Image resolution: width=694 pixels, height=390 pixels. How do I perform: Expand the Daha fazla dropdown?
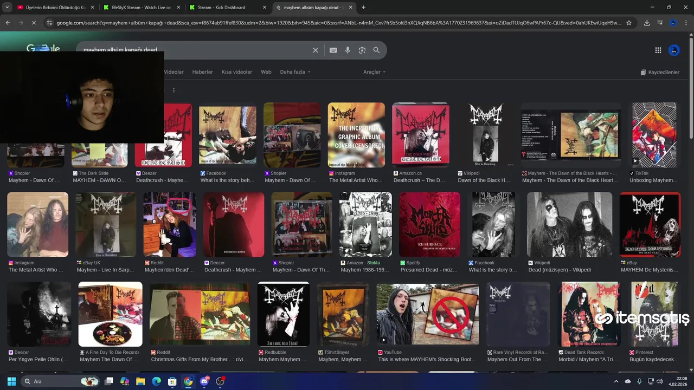pos(295,72)
